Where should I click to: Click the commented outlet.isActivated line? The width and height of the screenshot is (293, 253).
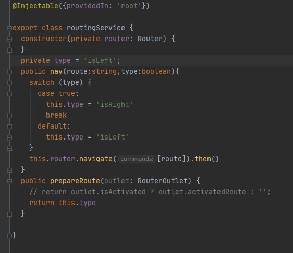coord(150,192)
